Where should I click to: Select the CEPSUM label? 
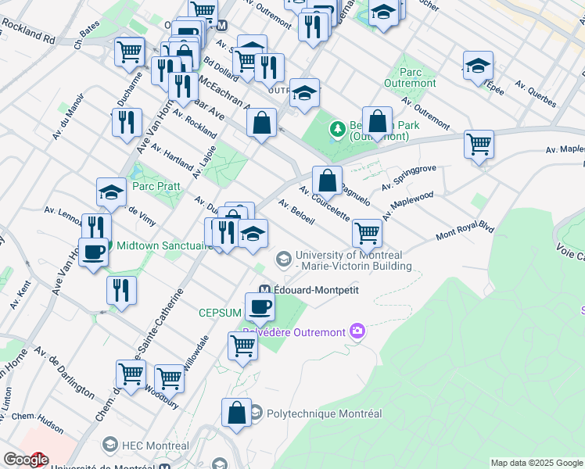click(220, 313)
